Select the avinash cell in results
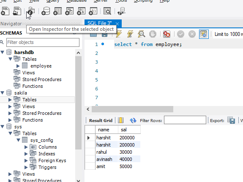243x182 pixels. (106, 159)
